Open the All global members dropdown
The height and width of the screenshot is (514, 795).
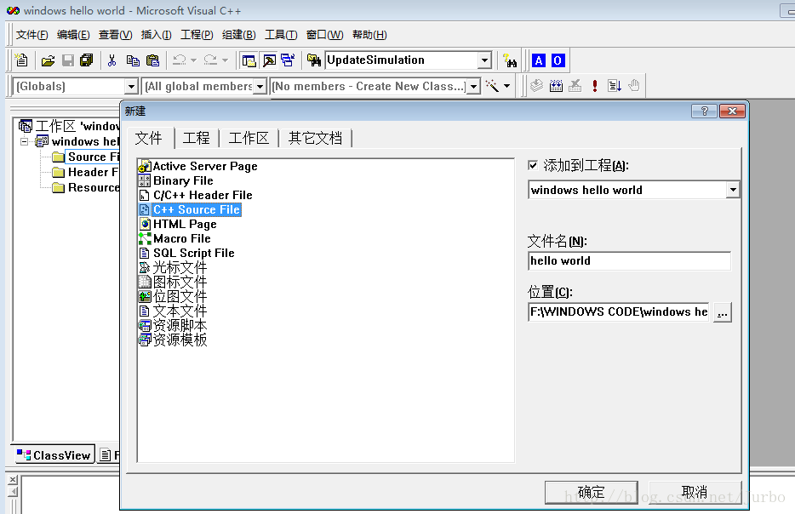(x=260, y=86)
